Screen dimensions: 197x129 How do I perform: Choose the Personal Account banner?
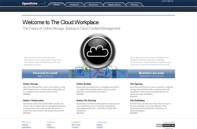[x=45, y=74]
